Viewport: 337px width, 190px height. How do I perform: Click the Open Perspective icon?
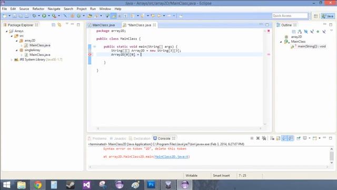click(x=315, y=16)
